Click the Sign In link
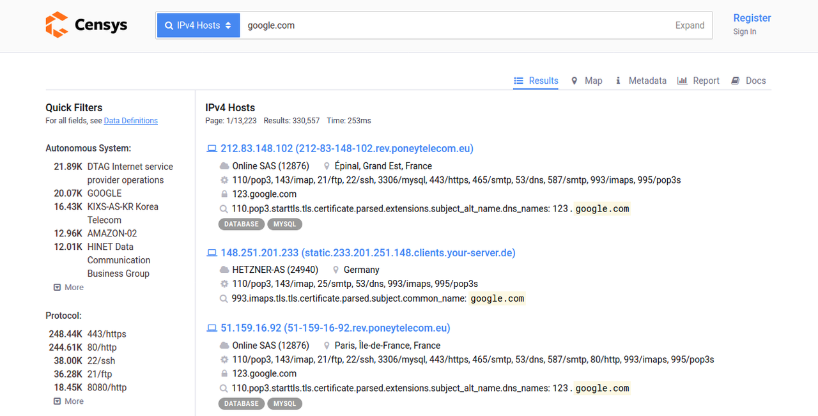This screenshot has height=416, width=818. point(745,31)
